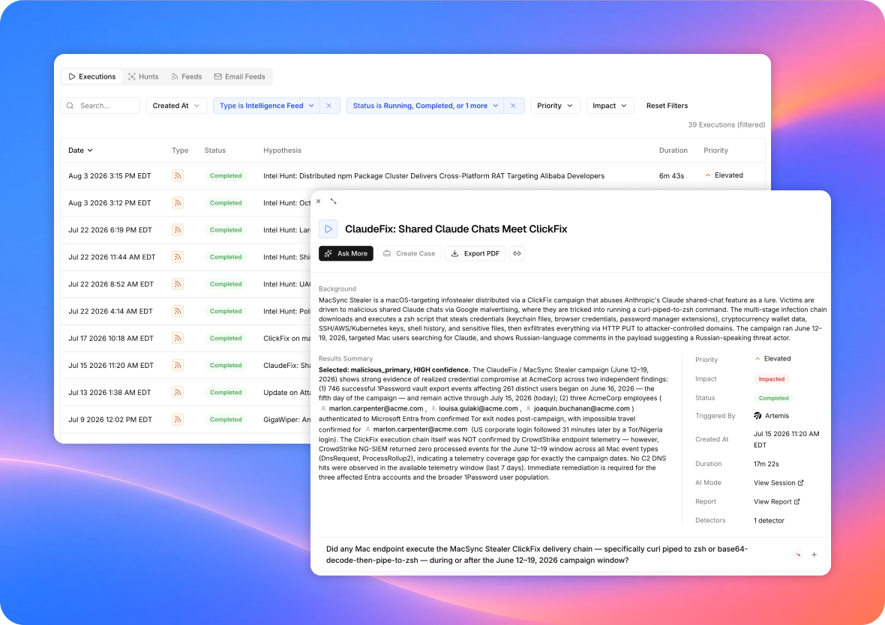Viewport: 885px width, 625px height.
Task: Click Completed status in Aug 3 3:15 PM row
Action: 226,176
